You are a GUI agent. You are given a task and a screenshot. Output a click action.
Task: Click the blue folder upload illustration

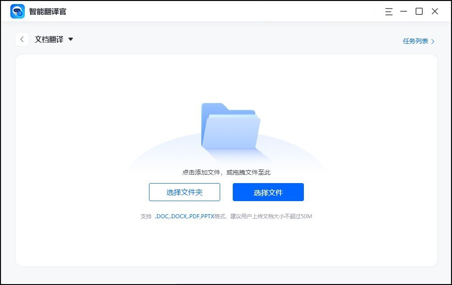click(231, 129)
